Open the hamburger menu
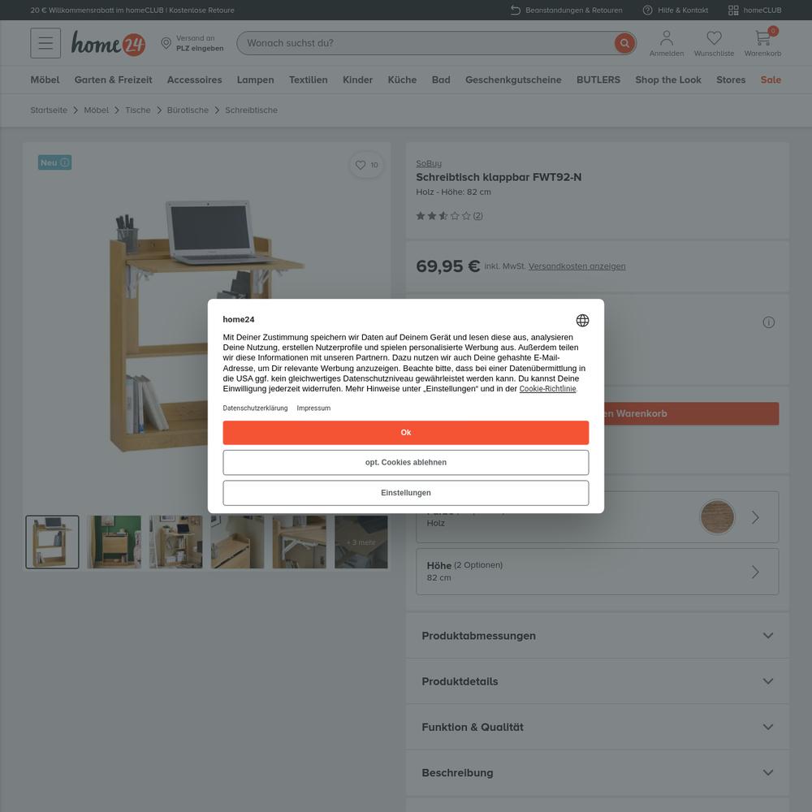Screen dimensions: 812x812 [45, 43]
